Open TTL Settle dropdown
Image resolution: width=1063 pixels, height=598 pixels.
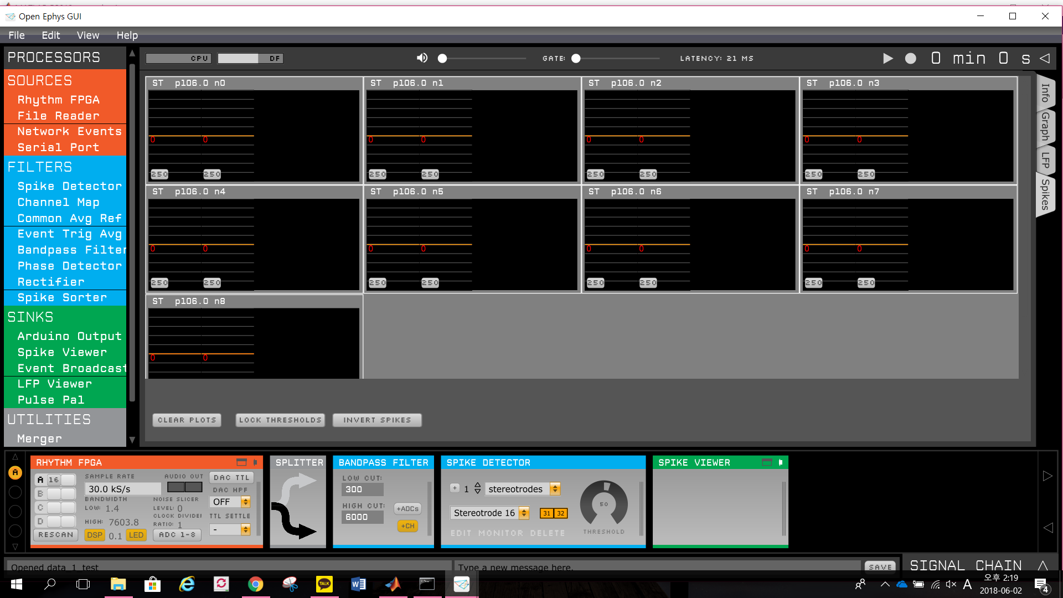point(230,530)
